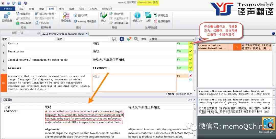Click the 原文 source filter input field
Screen dimensions: 276x139
pyautogui.click(x=32, y=39)
